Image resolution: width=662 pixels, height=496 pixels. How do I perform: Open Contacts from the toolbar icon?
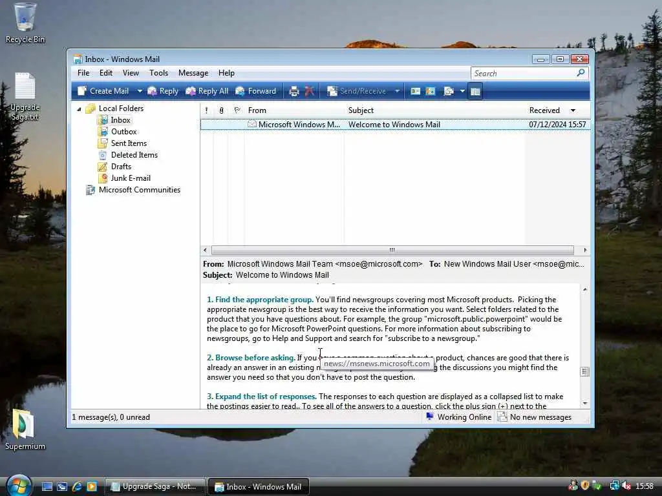(x=416, y=91)
